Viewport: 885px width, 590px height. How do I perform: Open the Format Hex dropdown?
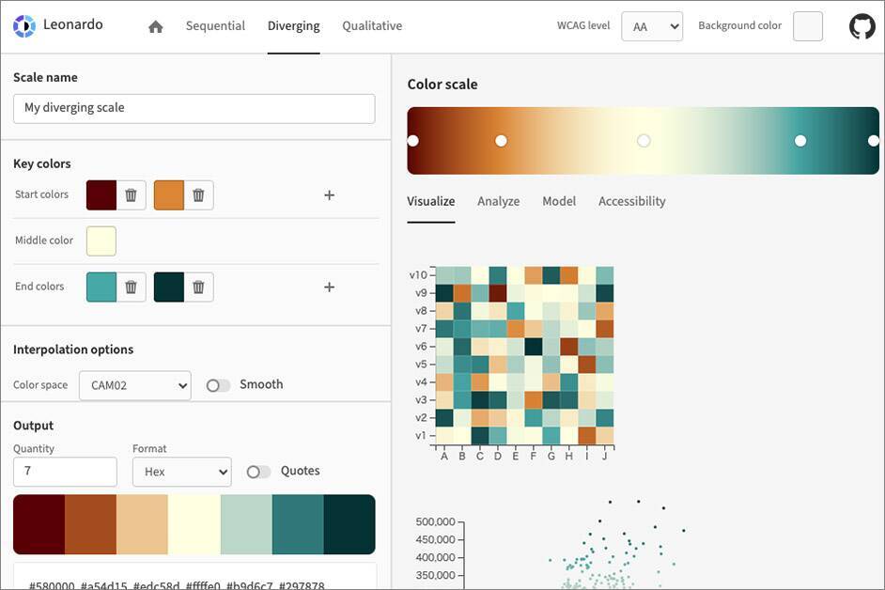pyautogui.click(x=181, y=472)
